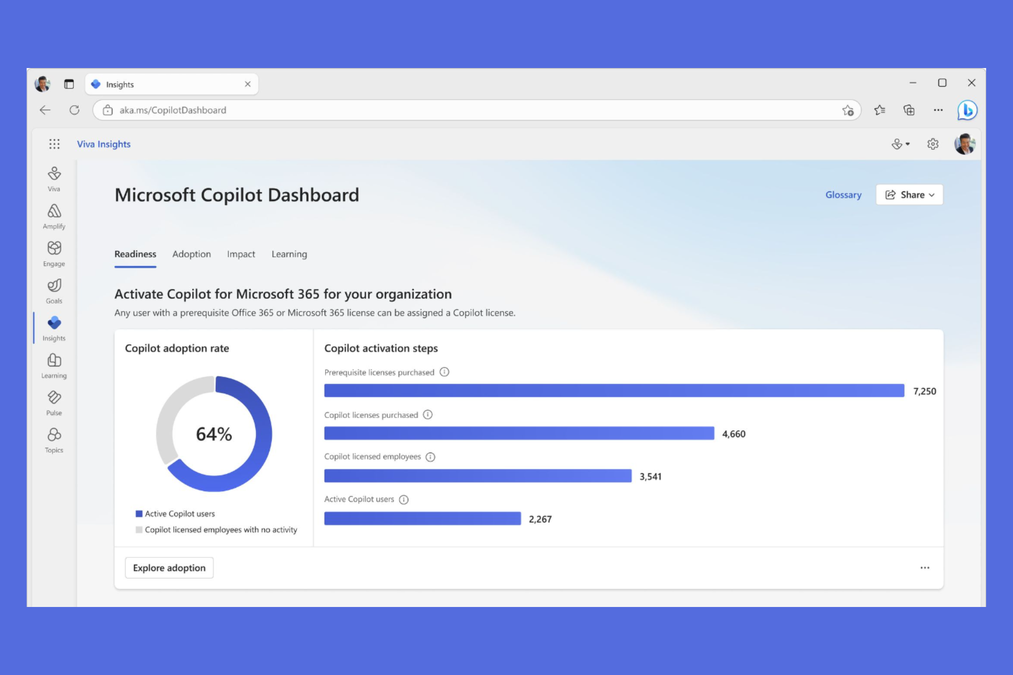Show info for Prerequisite licenses purchased

(444, 372)
